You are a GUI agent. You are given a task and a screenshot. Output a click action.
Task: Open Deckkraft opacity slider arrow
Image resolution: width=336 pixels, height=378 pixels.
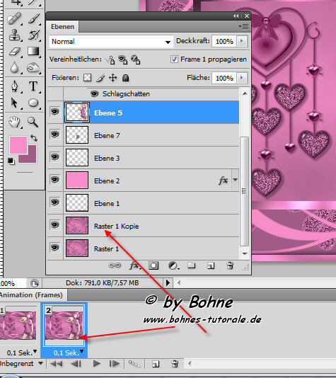point(242,41)
